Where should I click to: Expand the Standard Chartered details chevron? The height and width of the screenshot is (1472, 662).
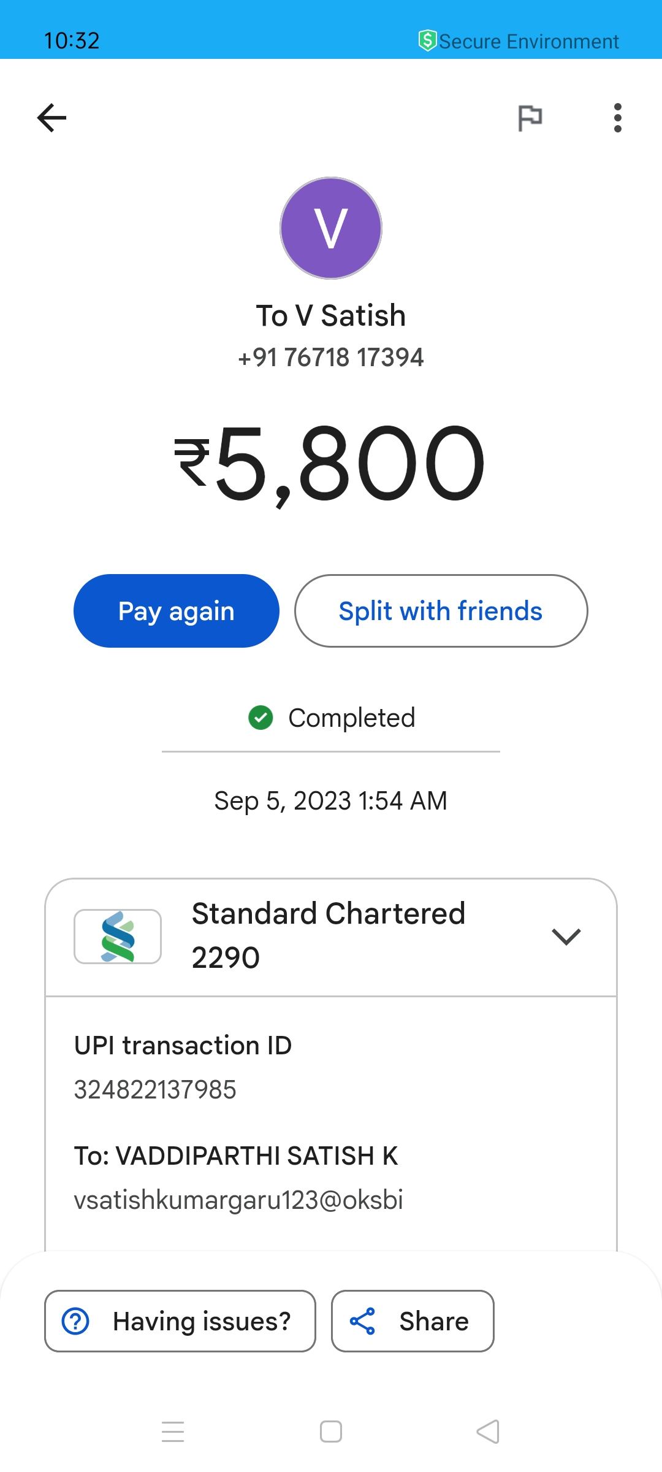coord(566,937)
